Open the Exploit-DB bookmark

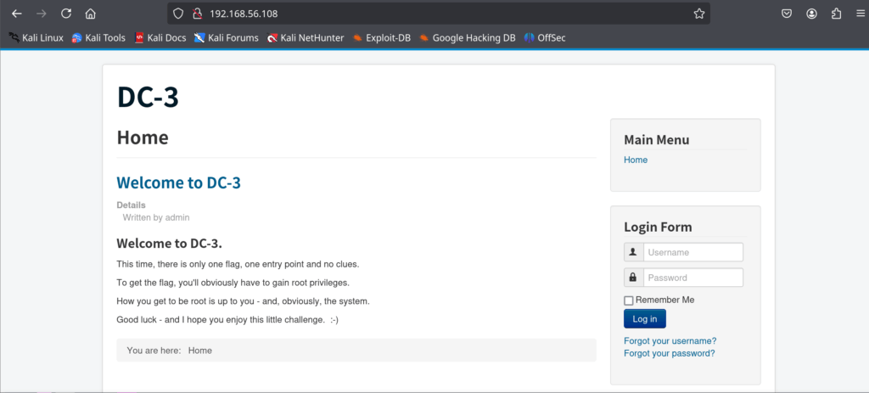pos(381,37)
